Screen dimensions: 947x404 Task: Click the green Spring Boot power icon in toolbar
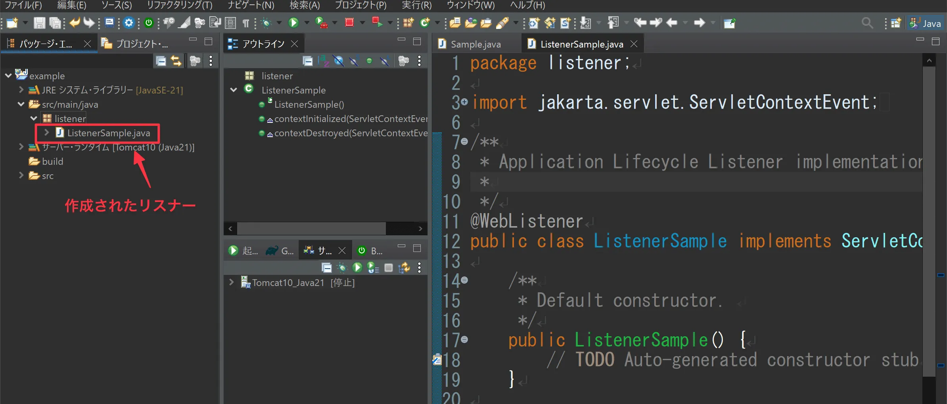click(x=149, y=23)
